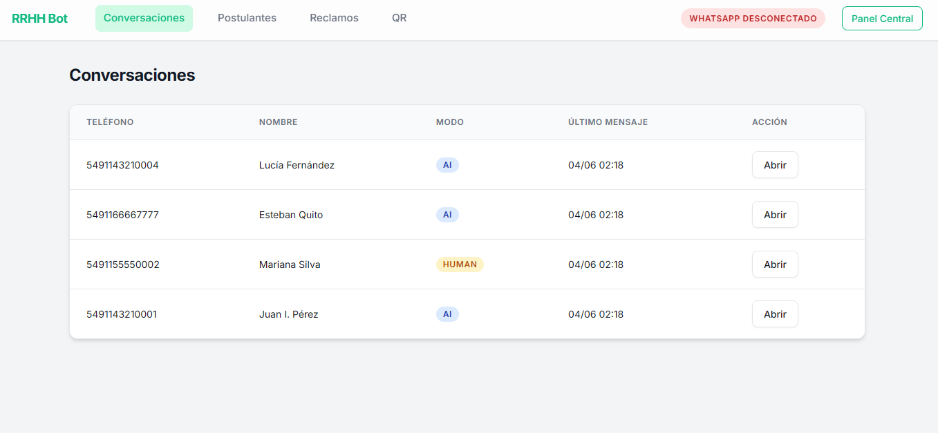The image size is (938, 433).
Task: Click the last message time for Juan I. Pérez
Action: click(596, 314)
